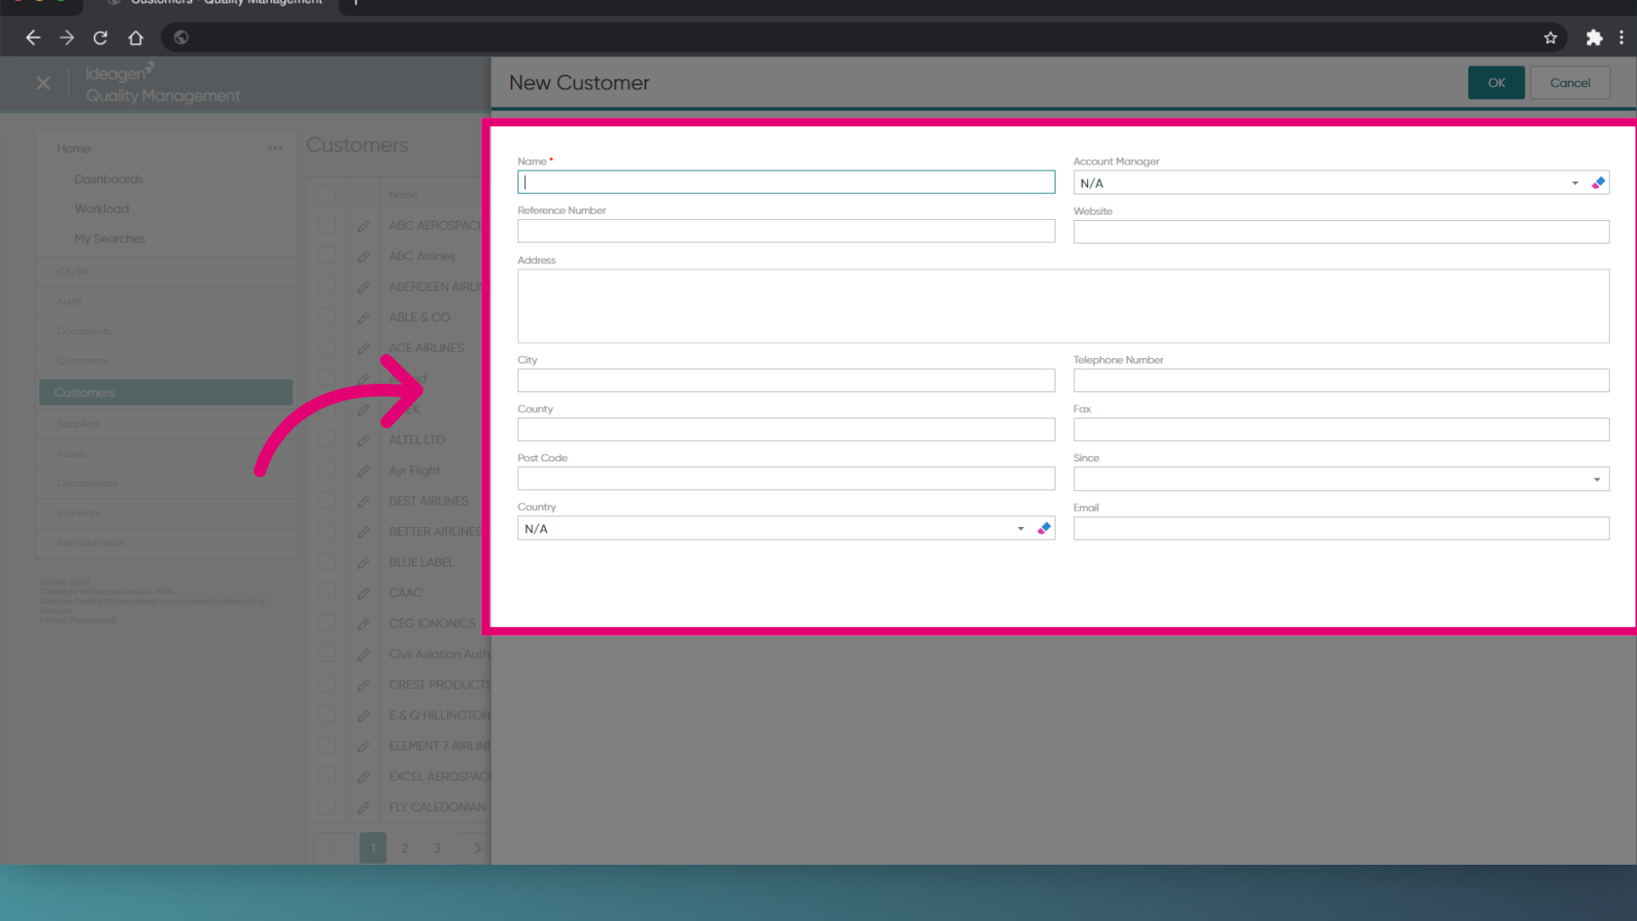Image resolution: width=1637 pixels, height=921 pixels.
Task: Click the browser forward arrow
Action: click(67, 38)
